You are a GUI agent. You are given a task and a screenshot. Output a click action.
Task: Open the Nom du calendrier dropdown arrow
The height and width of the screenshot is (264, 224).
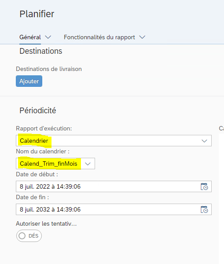(x=88, y=164)
